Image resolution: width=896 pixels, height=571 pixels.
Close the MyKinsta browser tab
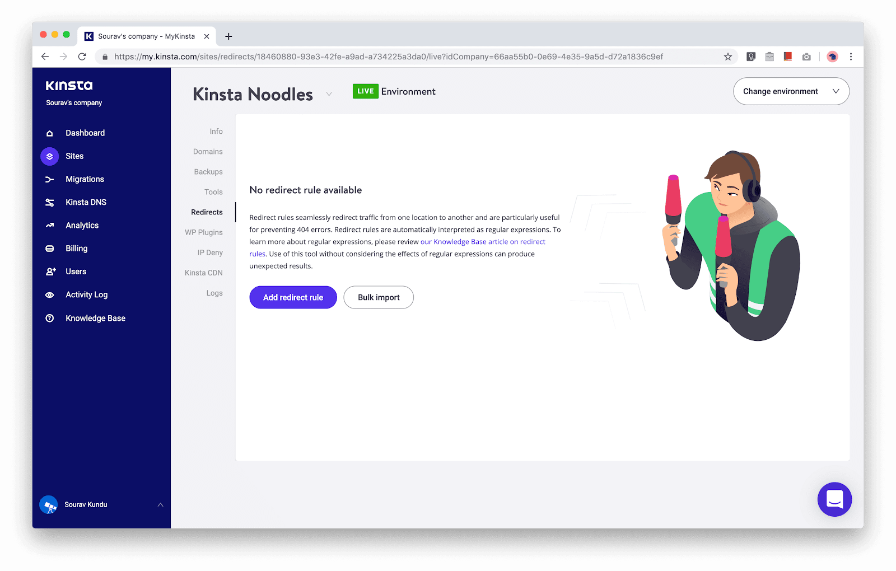coord(207,36)
